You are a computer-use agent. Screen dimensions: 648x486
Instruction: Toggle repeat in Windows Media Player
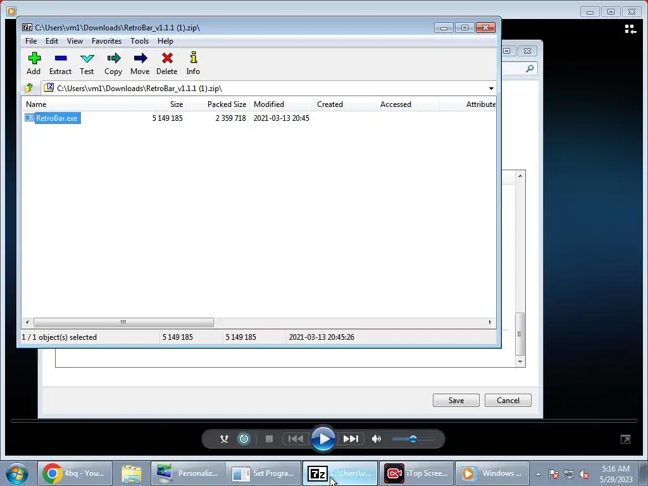[x=244, y=439]
